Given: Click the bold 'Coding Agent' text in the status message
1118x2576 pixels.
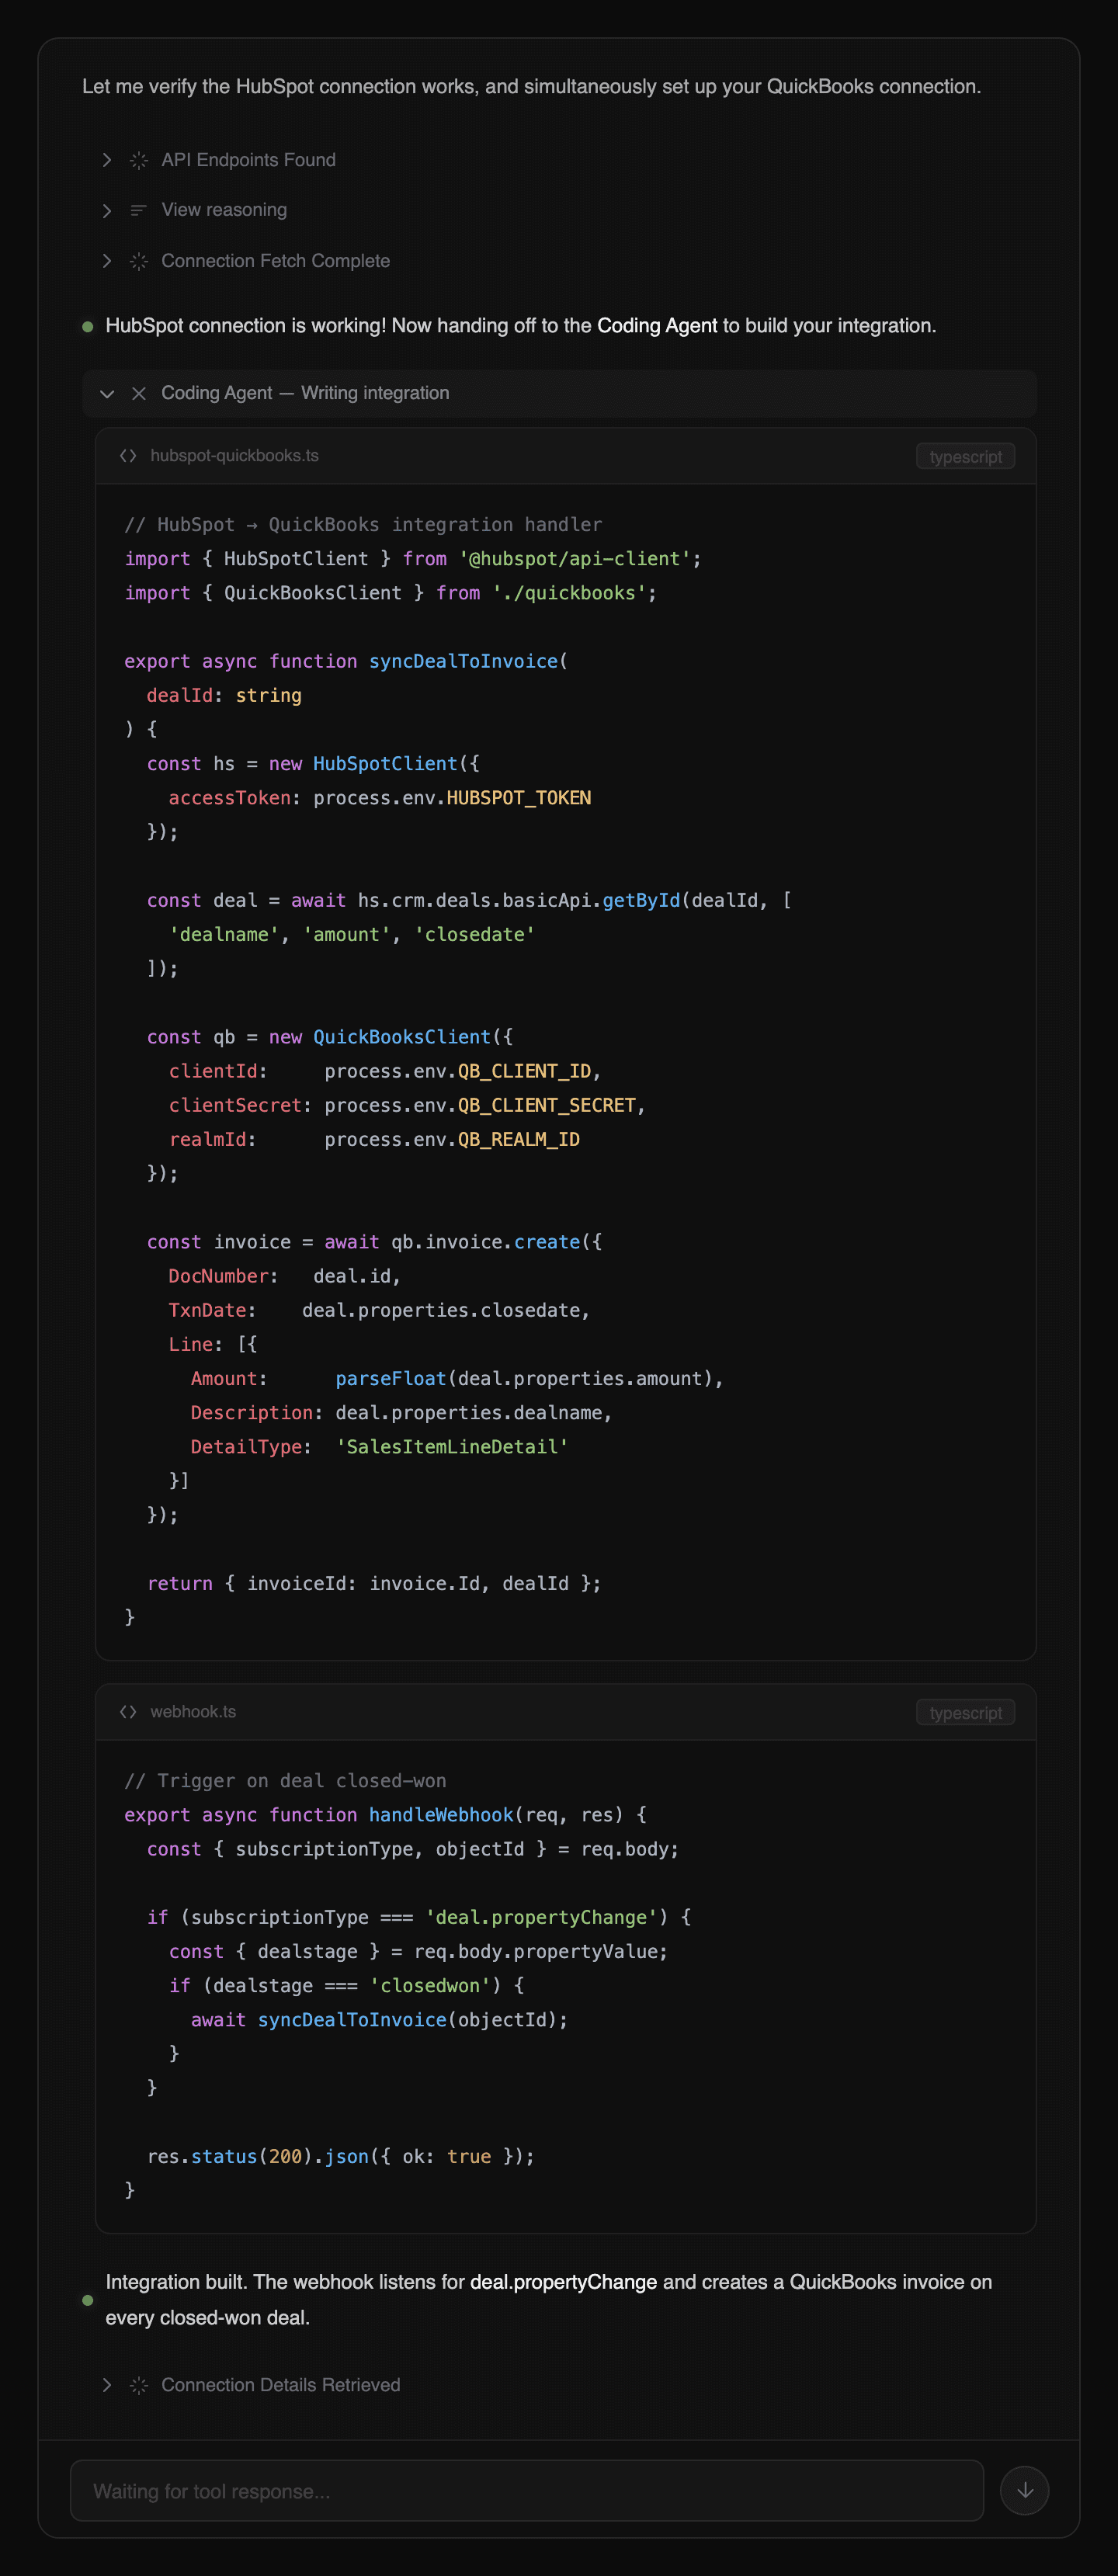Looking at the screenshot, I should tap(657, 326).
